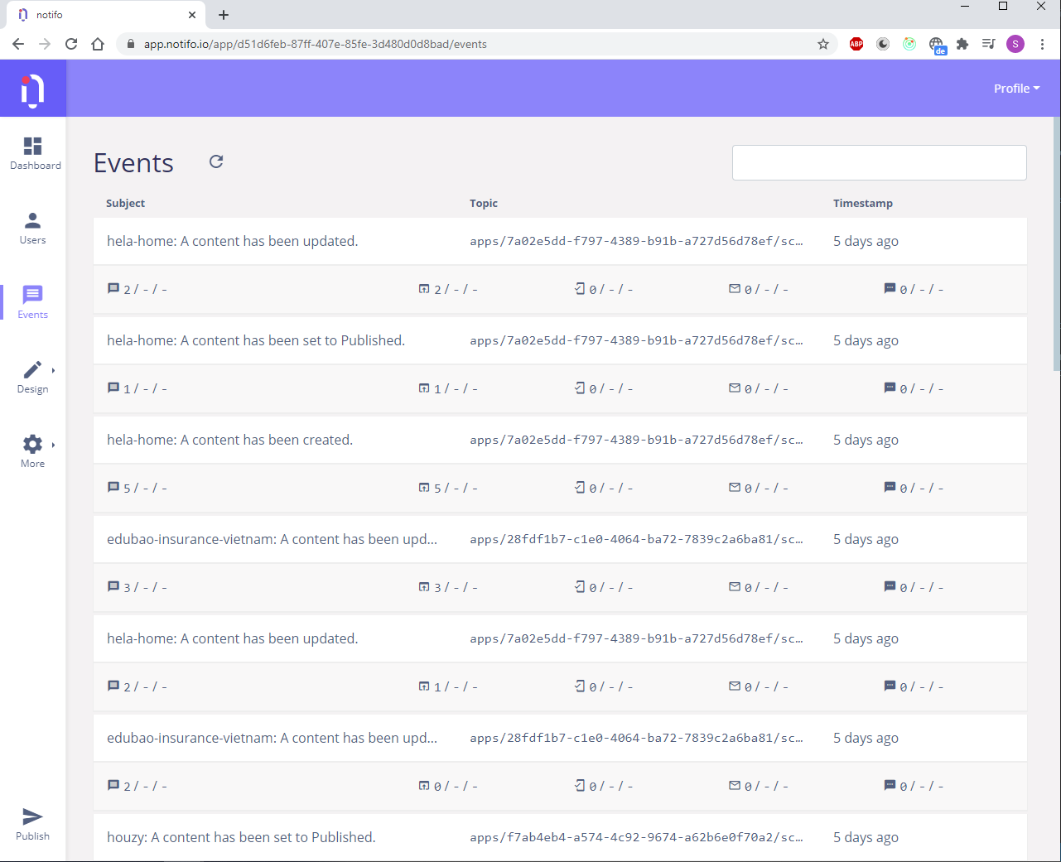The image size is (1061, 862).
Task: Open the More settings gear menu
Action: coord(33,452)
